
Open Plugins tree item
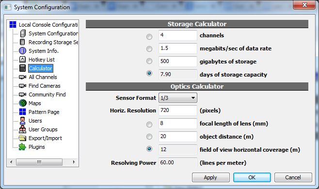coord(37,147)
